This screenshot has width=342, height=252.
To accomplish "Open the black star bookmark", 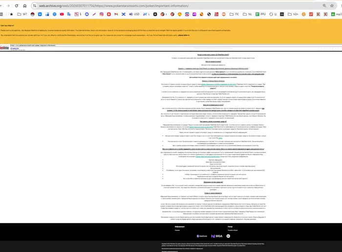I will tap(11, 14).
